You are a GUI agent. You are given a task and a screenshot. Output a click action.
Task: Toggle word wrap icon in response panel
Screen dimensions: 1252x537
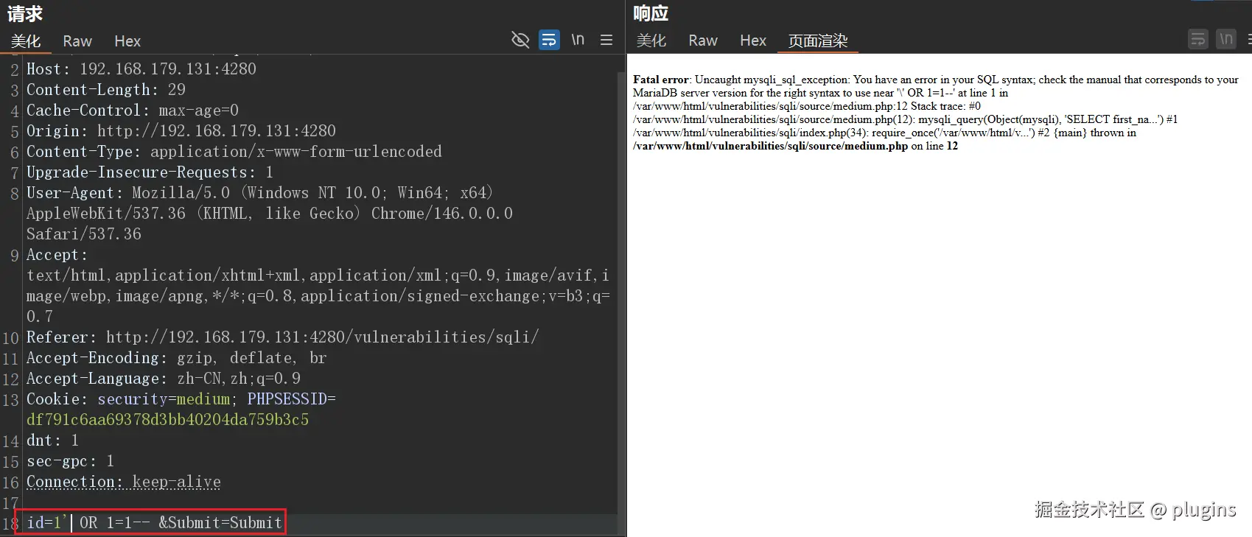1198,39
